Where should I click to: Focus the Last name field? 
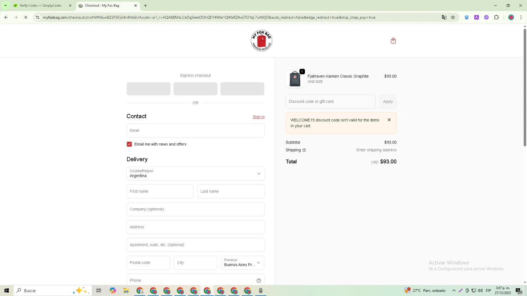click(231, 191)
